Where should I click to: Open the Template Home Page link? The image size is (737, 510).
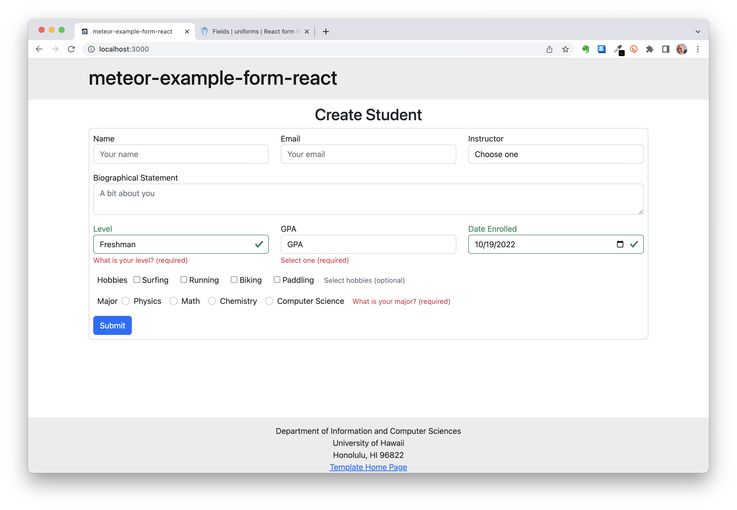(x=368, y=467)
